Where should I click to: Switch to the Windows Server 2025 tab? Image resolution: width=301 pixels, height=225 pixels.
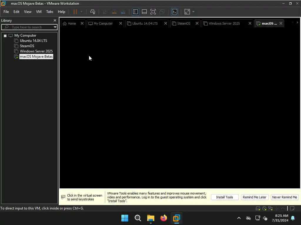224,23
